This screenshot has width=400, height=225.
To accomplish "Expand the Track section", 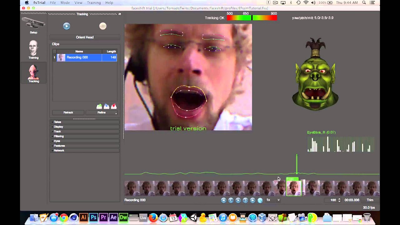I will click(85, 131).
